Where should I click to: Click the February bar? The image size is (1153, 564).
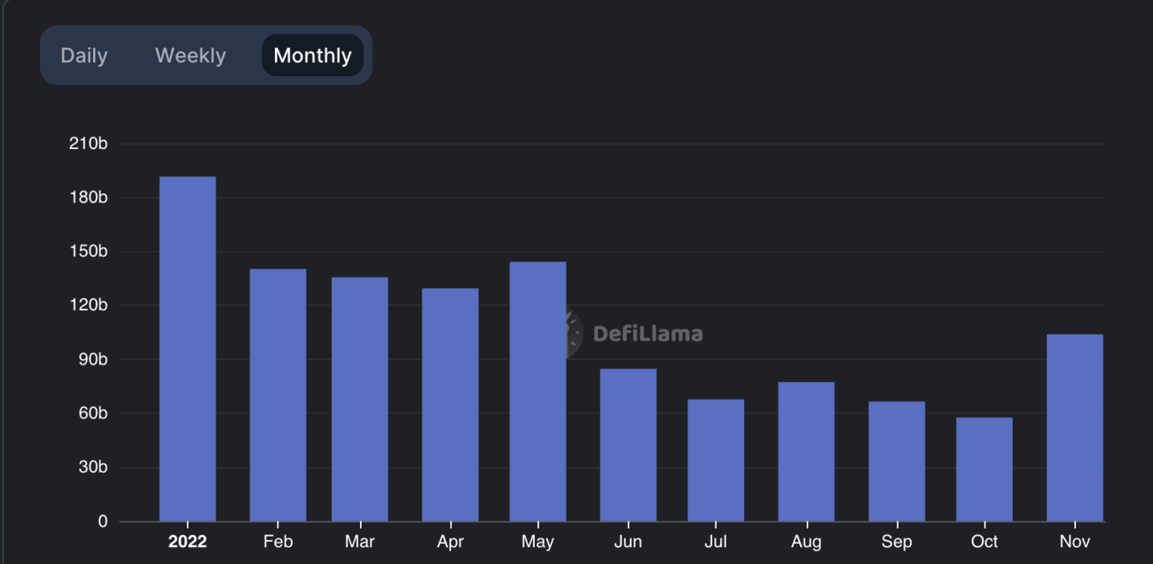pos(278,395)
